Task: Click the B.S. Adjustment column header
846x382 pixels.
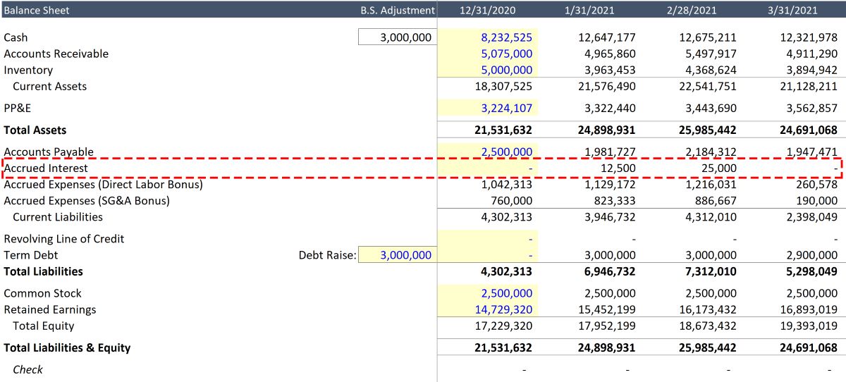Action: coord(397,10)
